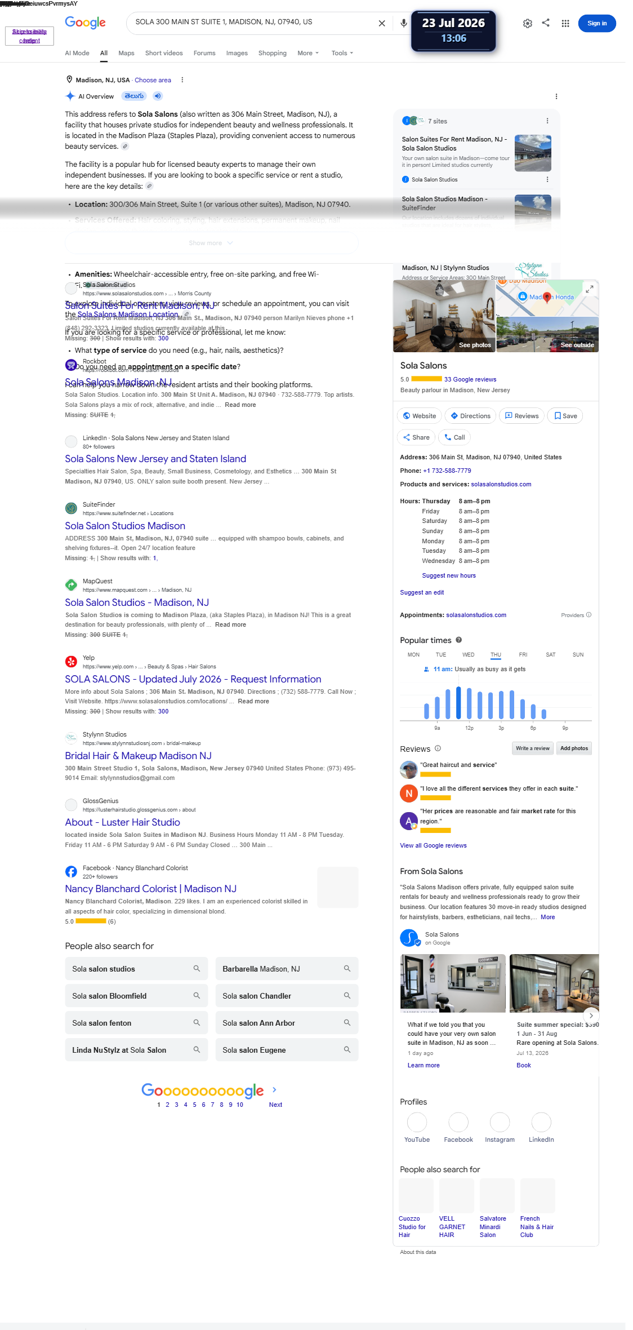Viewport: 633px width, 1330px height.
Task: Click the 1 pm bar in Popular times
Action: pyautogui.click(x=480, y=705)
